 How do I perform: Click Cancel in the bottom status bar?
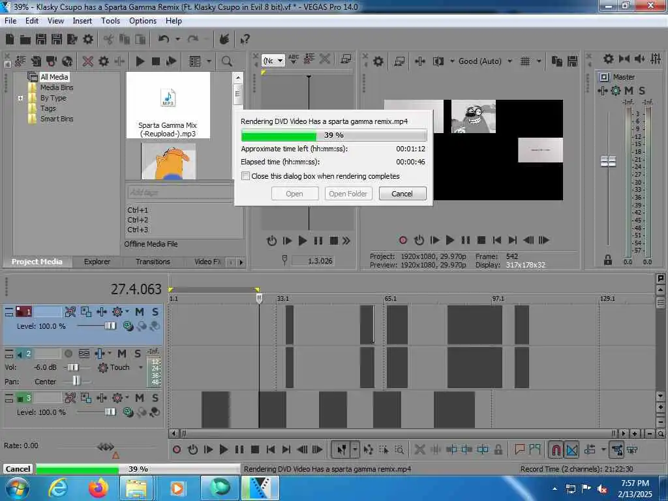(18, 468)
